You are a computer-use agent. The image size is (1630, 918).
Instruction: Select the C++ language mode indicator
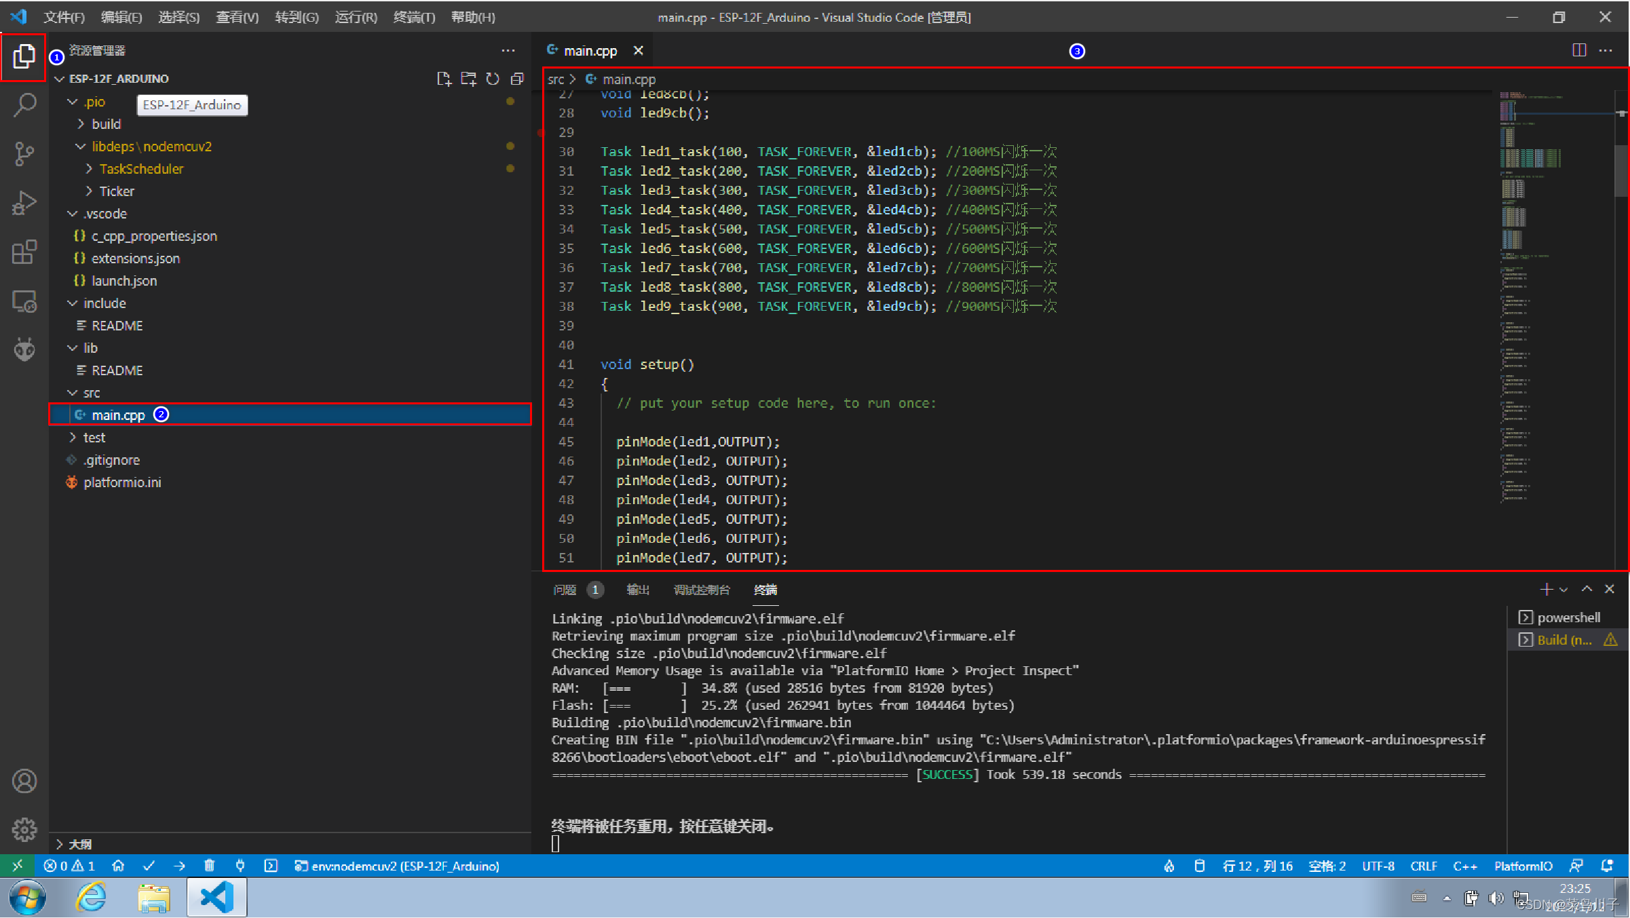click(x=1466, y=866)
